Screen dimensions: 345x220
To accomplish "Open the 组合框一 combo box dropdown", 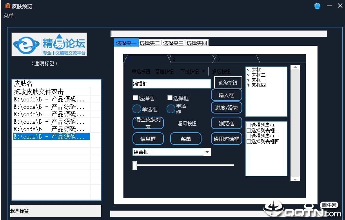I will (x=207, y=152).
